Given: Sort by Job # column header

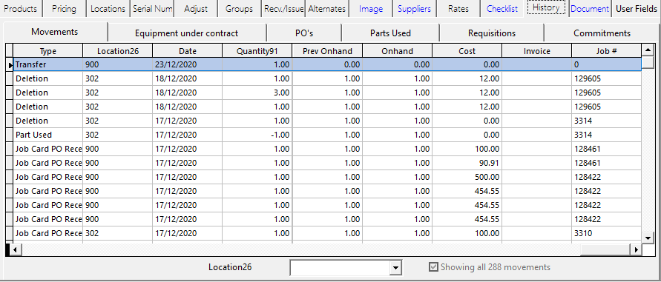Looking at the screenshot, I should pyautogui.click(x=607, y=51).
